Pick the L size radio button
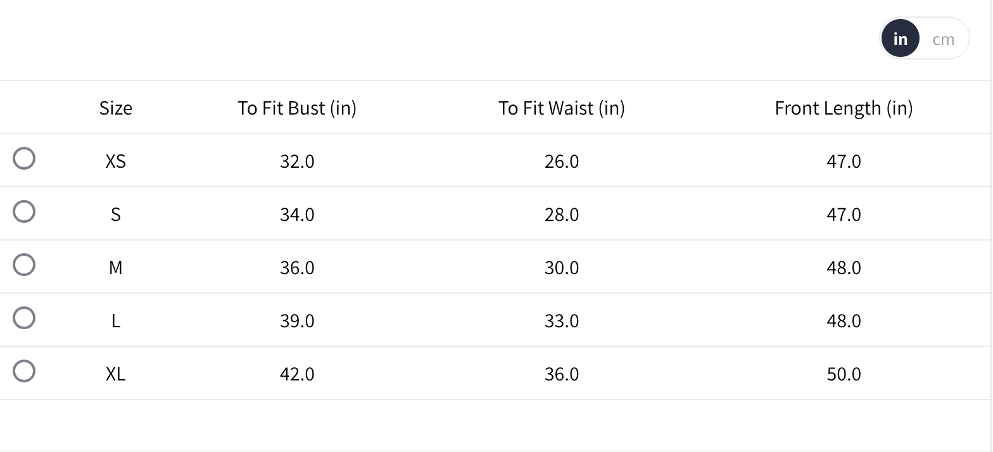 (24, 318)
